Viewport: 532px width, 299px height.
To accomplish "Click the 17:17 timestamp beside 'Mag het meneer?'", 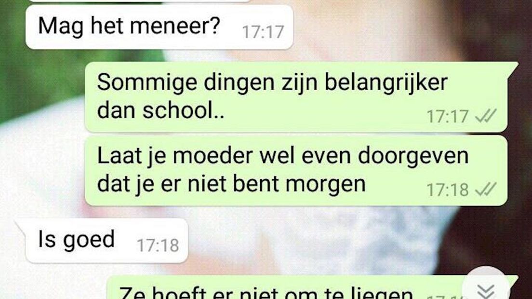I will (263, 32).
